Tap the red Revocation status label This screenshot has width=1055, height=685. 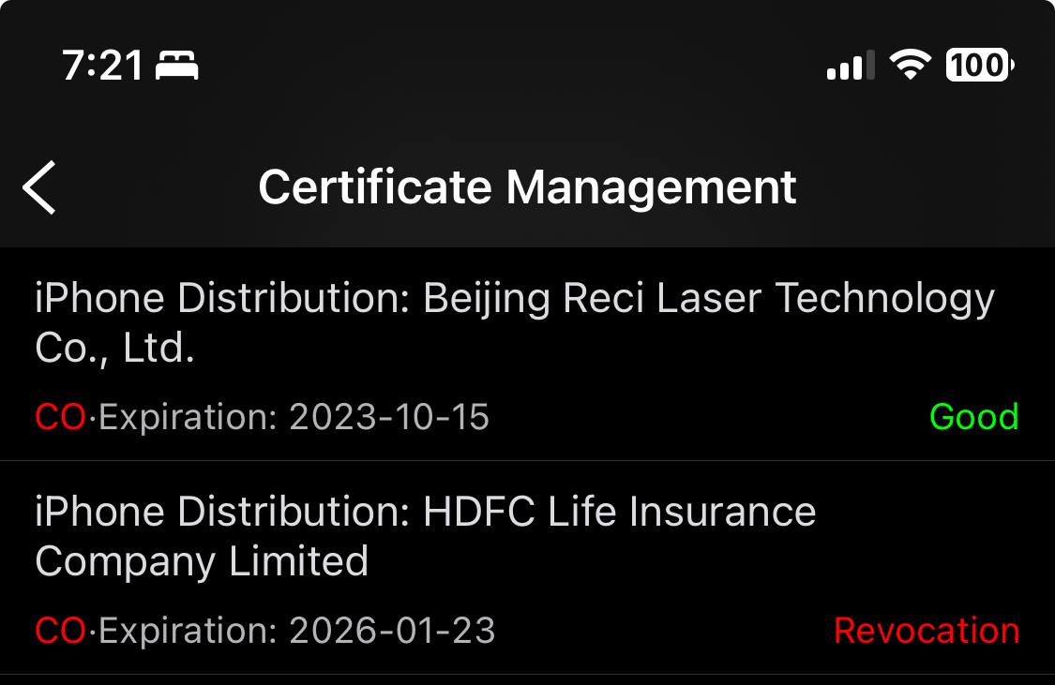tap(926, 631)
